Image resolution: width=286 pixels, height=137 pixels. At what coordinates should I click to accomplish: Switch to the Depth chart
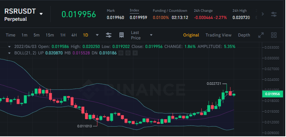(244, 35)
